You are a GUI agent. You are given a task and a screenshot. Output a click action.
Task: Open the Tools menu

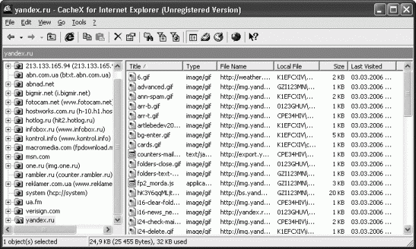pyautogui.click(x=79, y=23)
